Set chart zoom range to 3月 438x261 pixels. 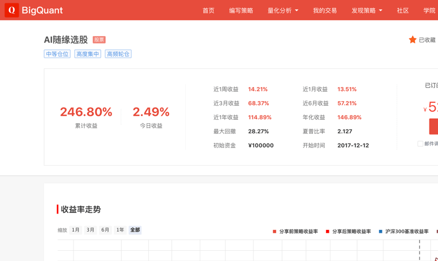(91, 230)
